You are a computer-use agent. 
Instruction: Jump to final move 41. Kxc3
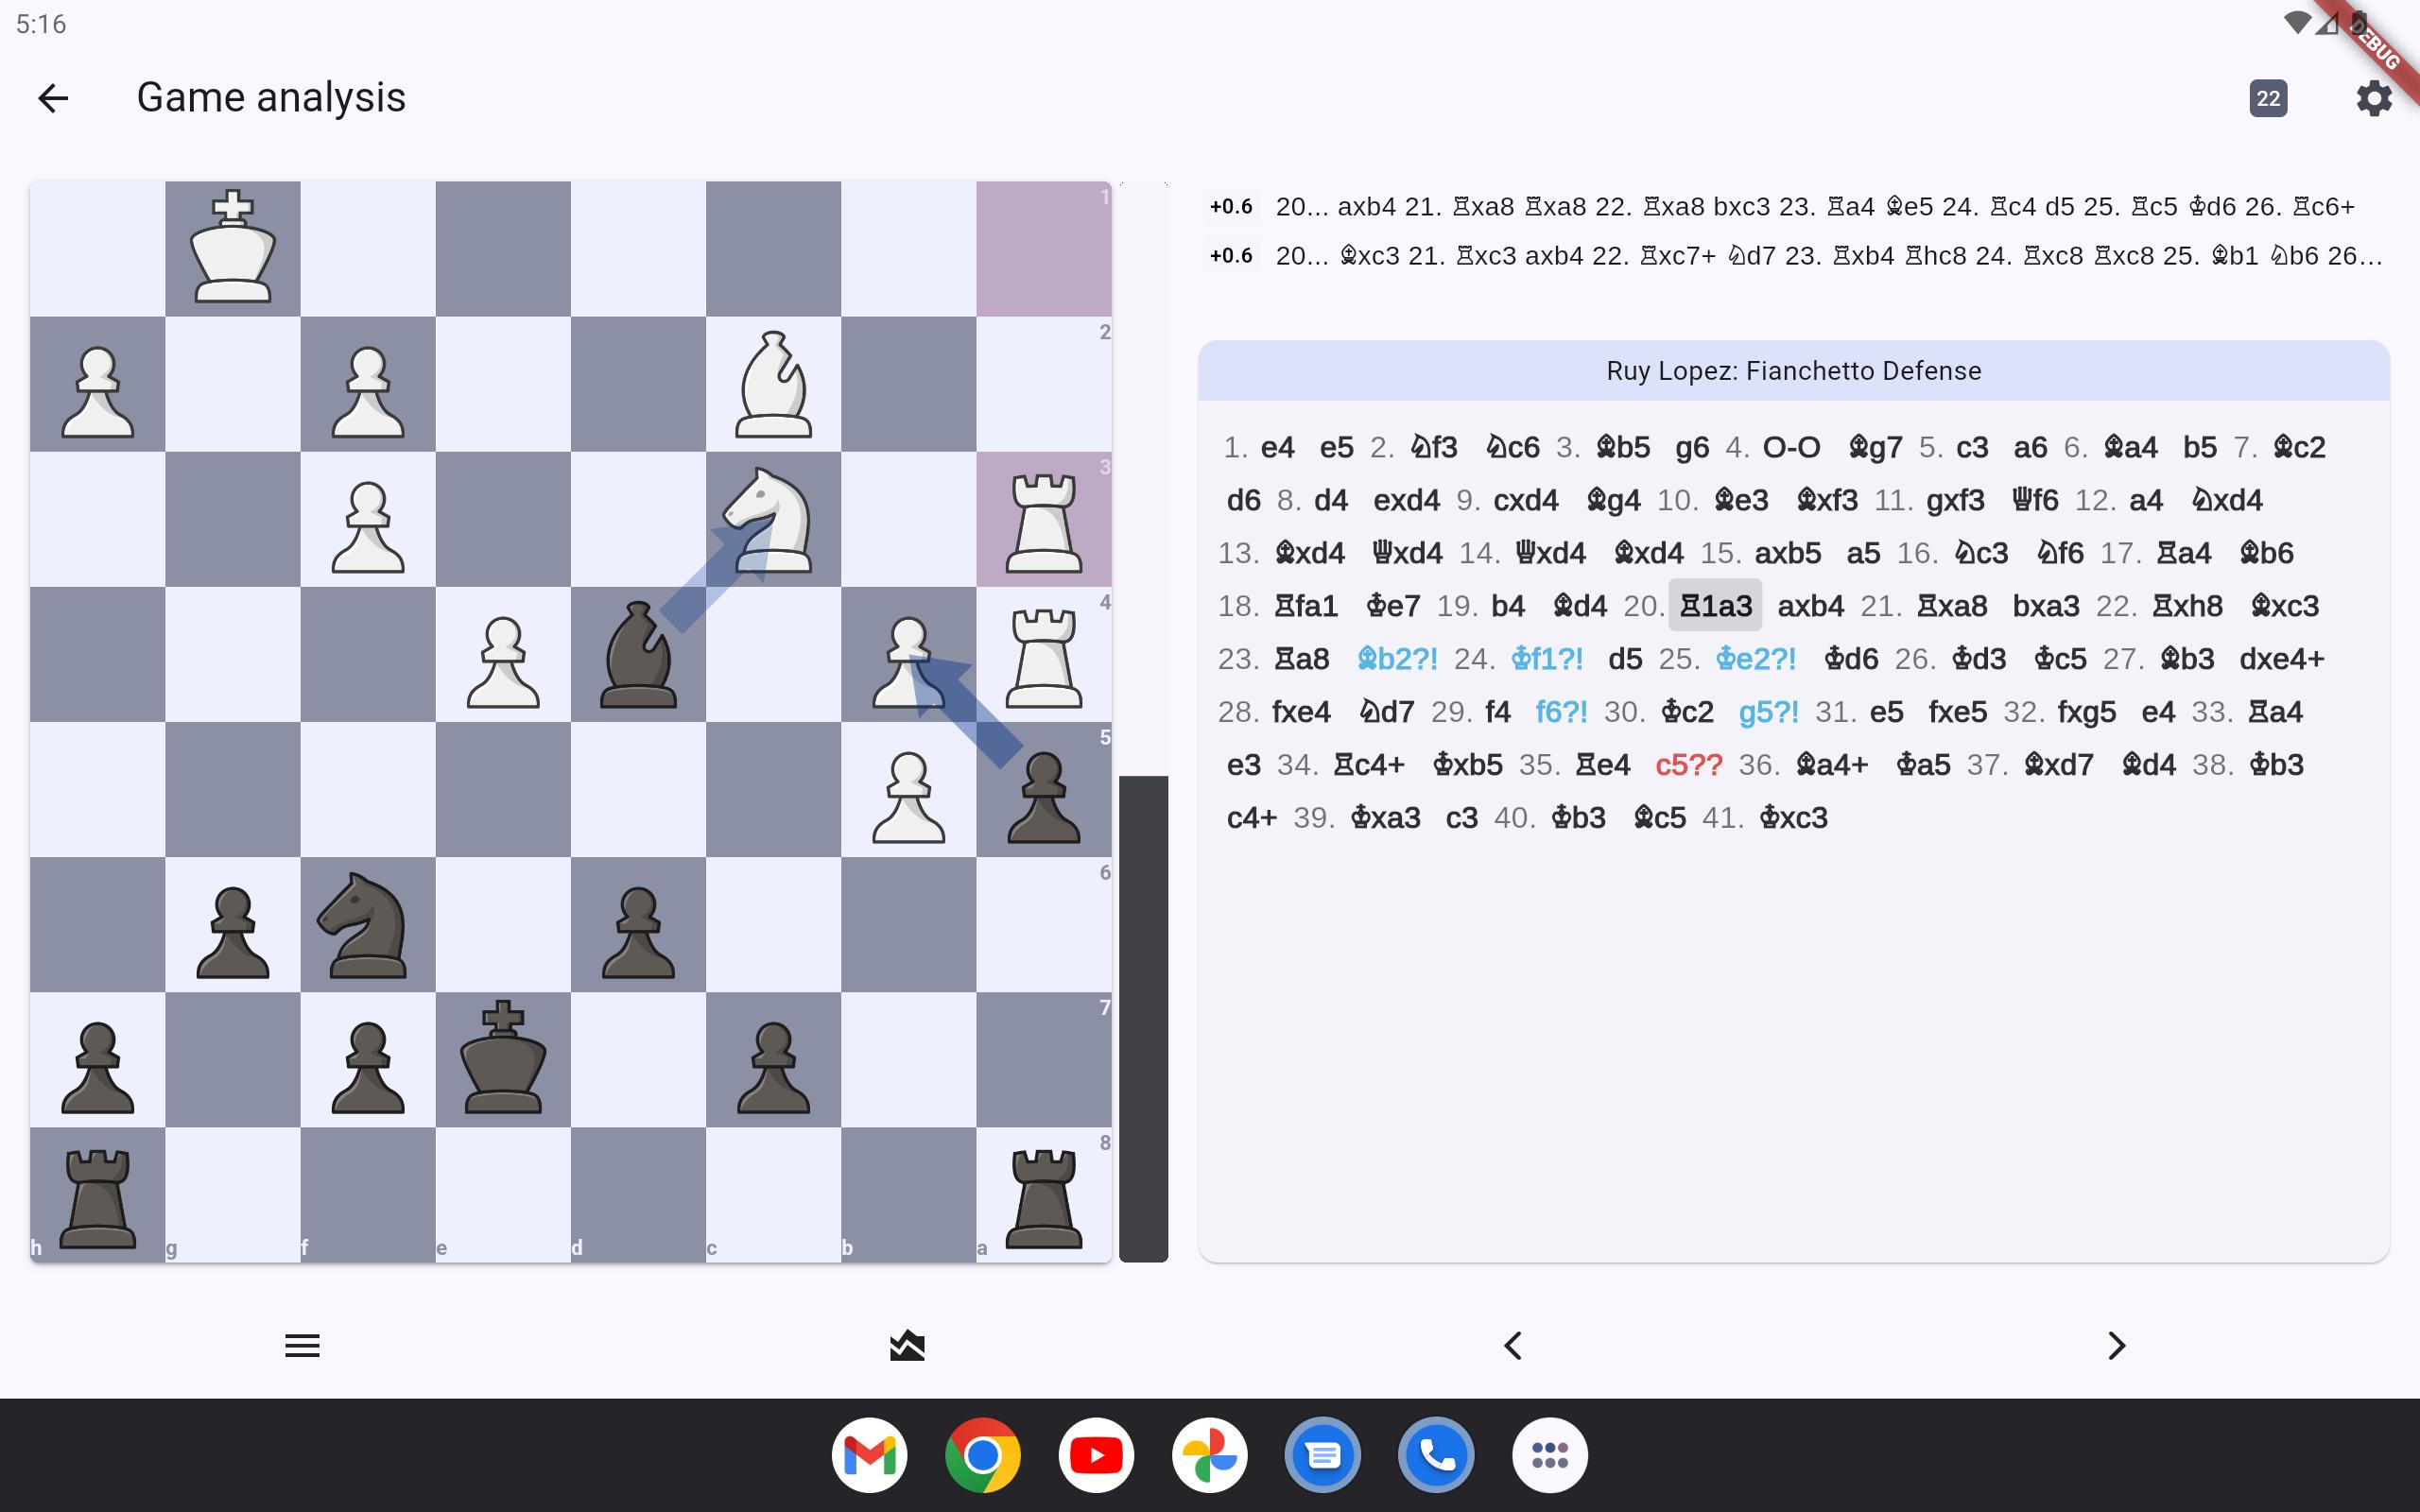tap(1793, 818)
